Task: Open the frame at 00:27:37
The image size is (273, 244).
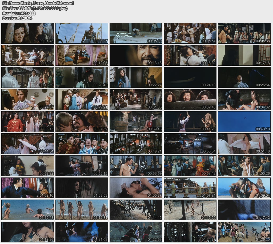Action: click(x=28, y=100)
